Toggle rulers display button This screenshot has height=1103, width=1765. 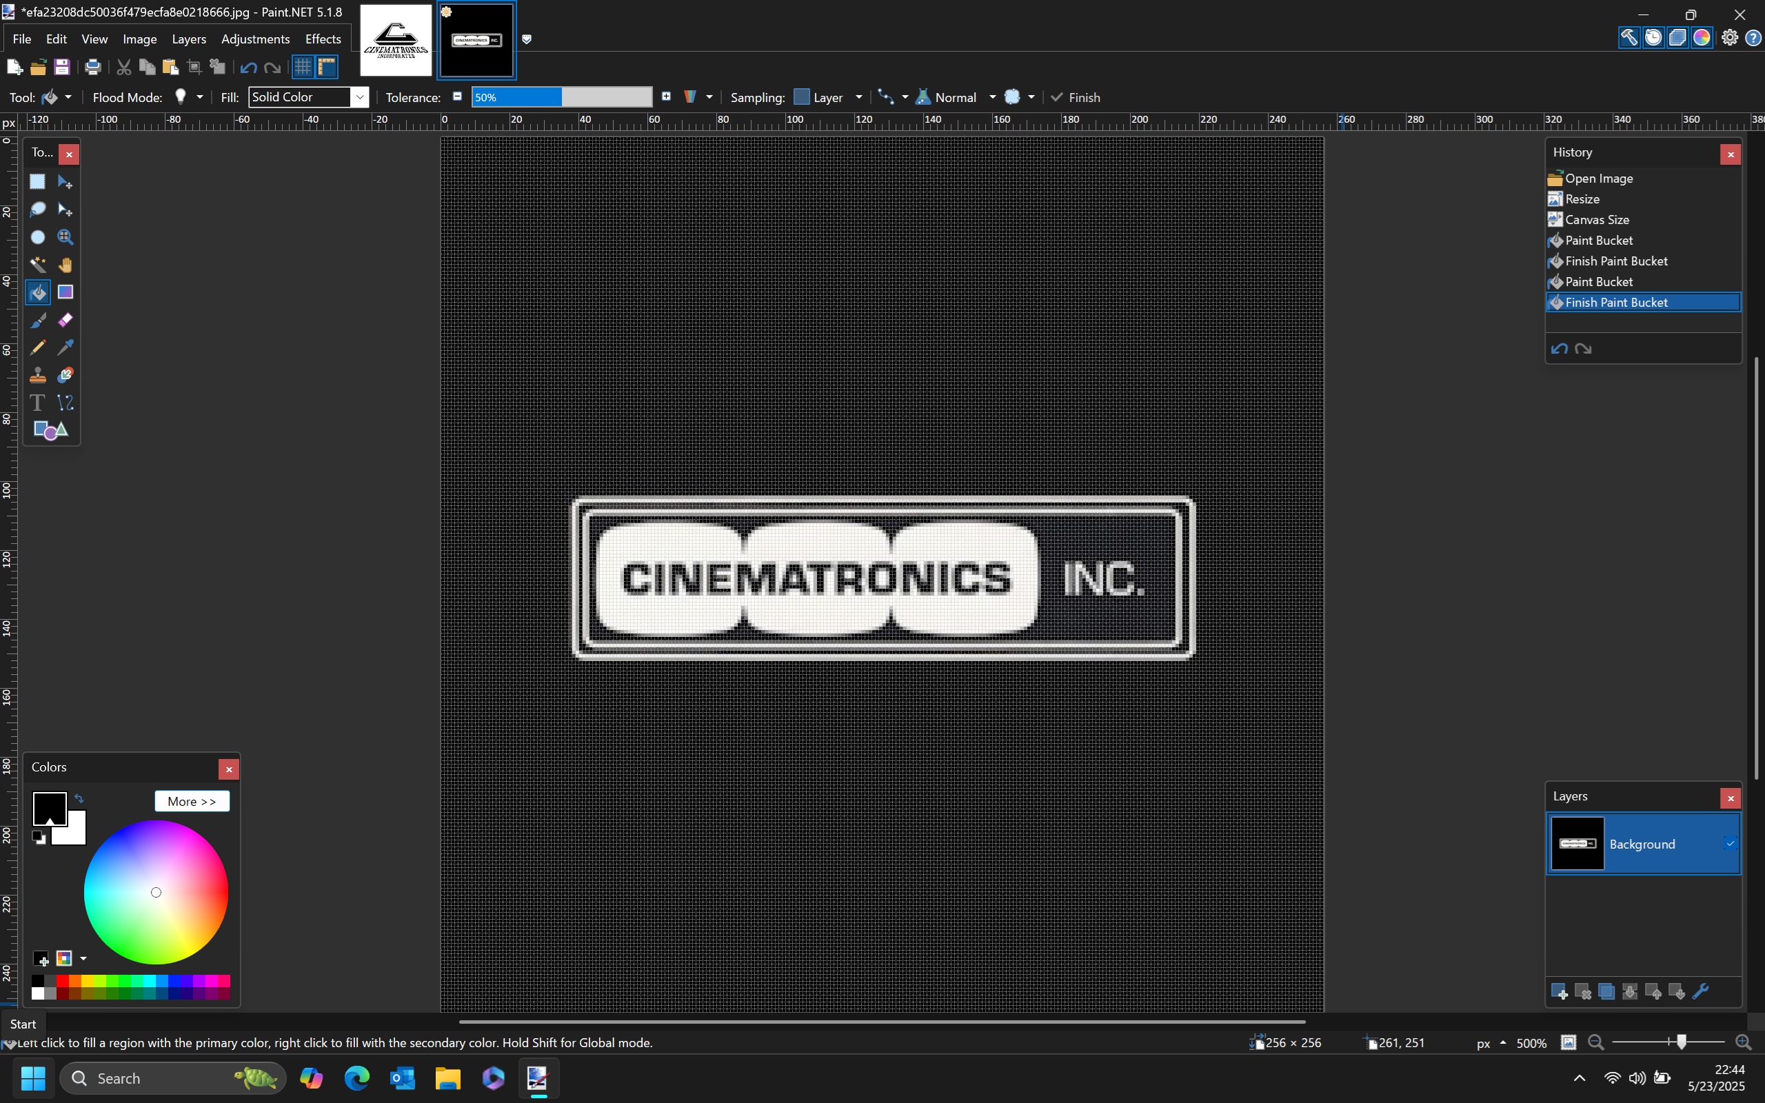pyautogui.click(x=327, y=67)
